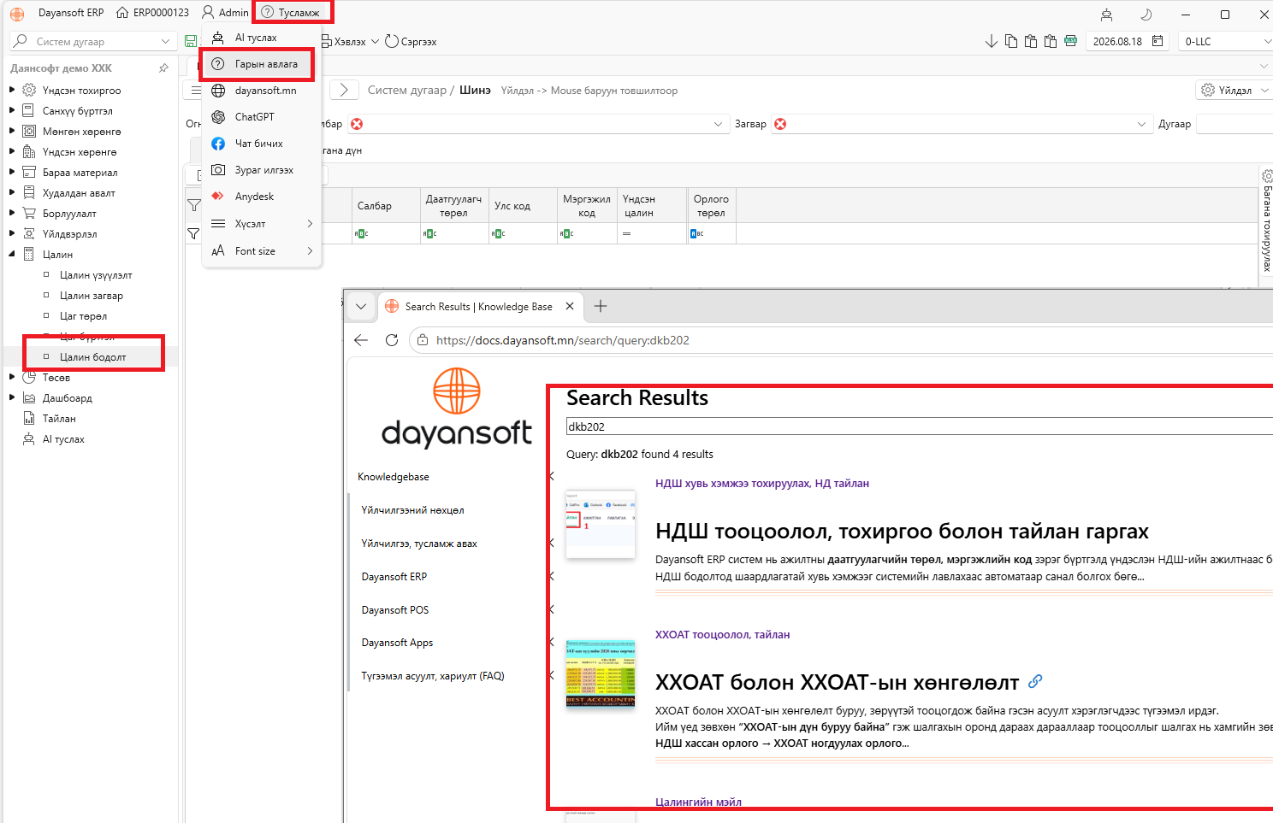Viewport: 1273px width, 823px height.
Task: Click the Систем дугаар search field
Action: [92, 41]
